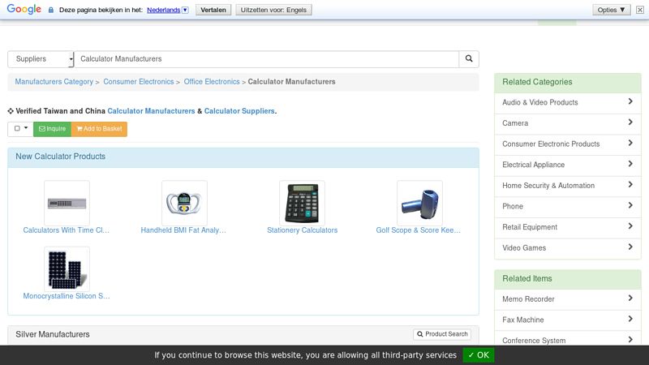This screenshot has width=649, height=365.
Task: Click the Google logo in translate bar
Action: (24, 9)
